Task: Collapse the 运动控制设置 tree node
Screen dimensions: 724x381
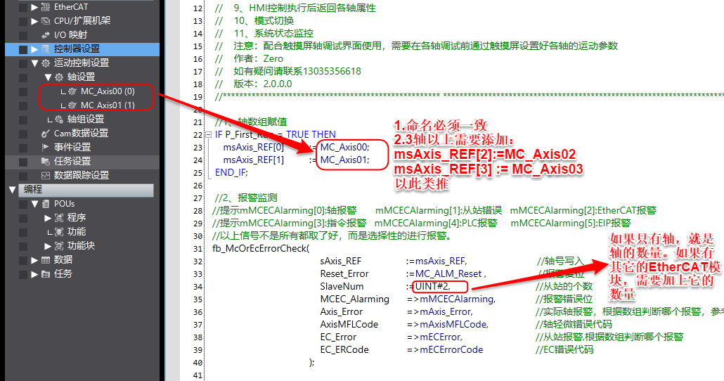Action: coord(34,63)
